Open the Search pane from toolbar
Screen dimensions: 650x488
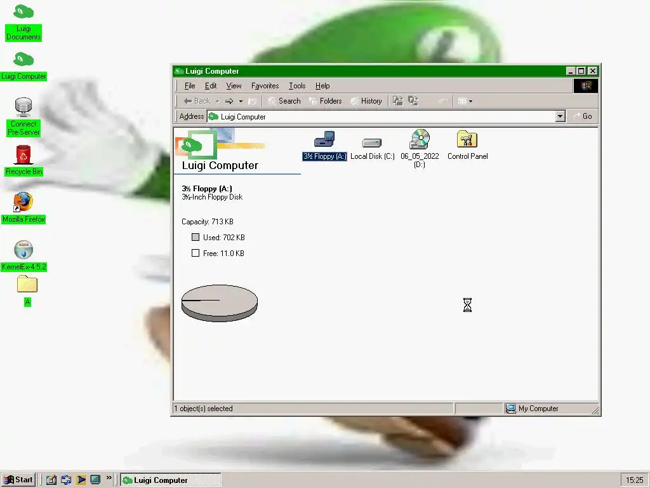[x=284, y=101]
